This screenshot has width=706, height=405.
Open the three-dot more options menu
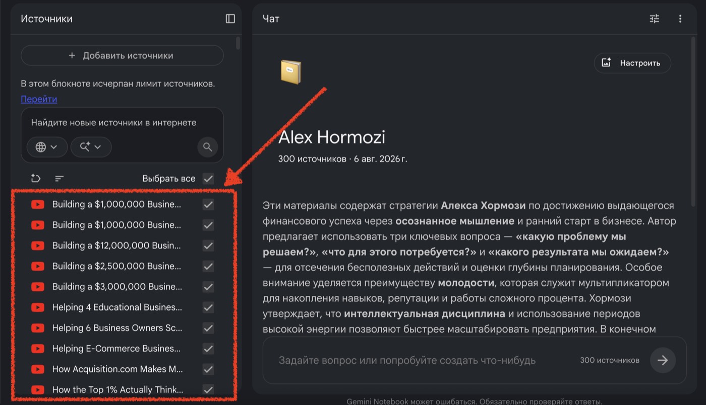pos(680,19)
